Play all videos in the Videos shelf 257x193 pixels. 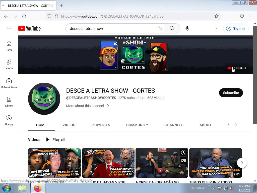coord(55,139)
